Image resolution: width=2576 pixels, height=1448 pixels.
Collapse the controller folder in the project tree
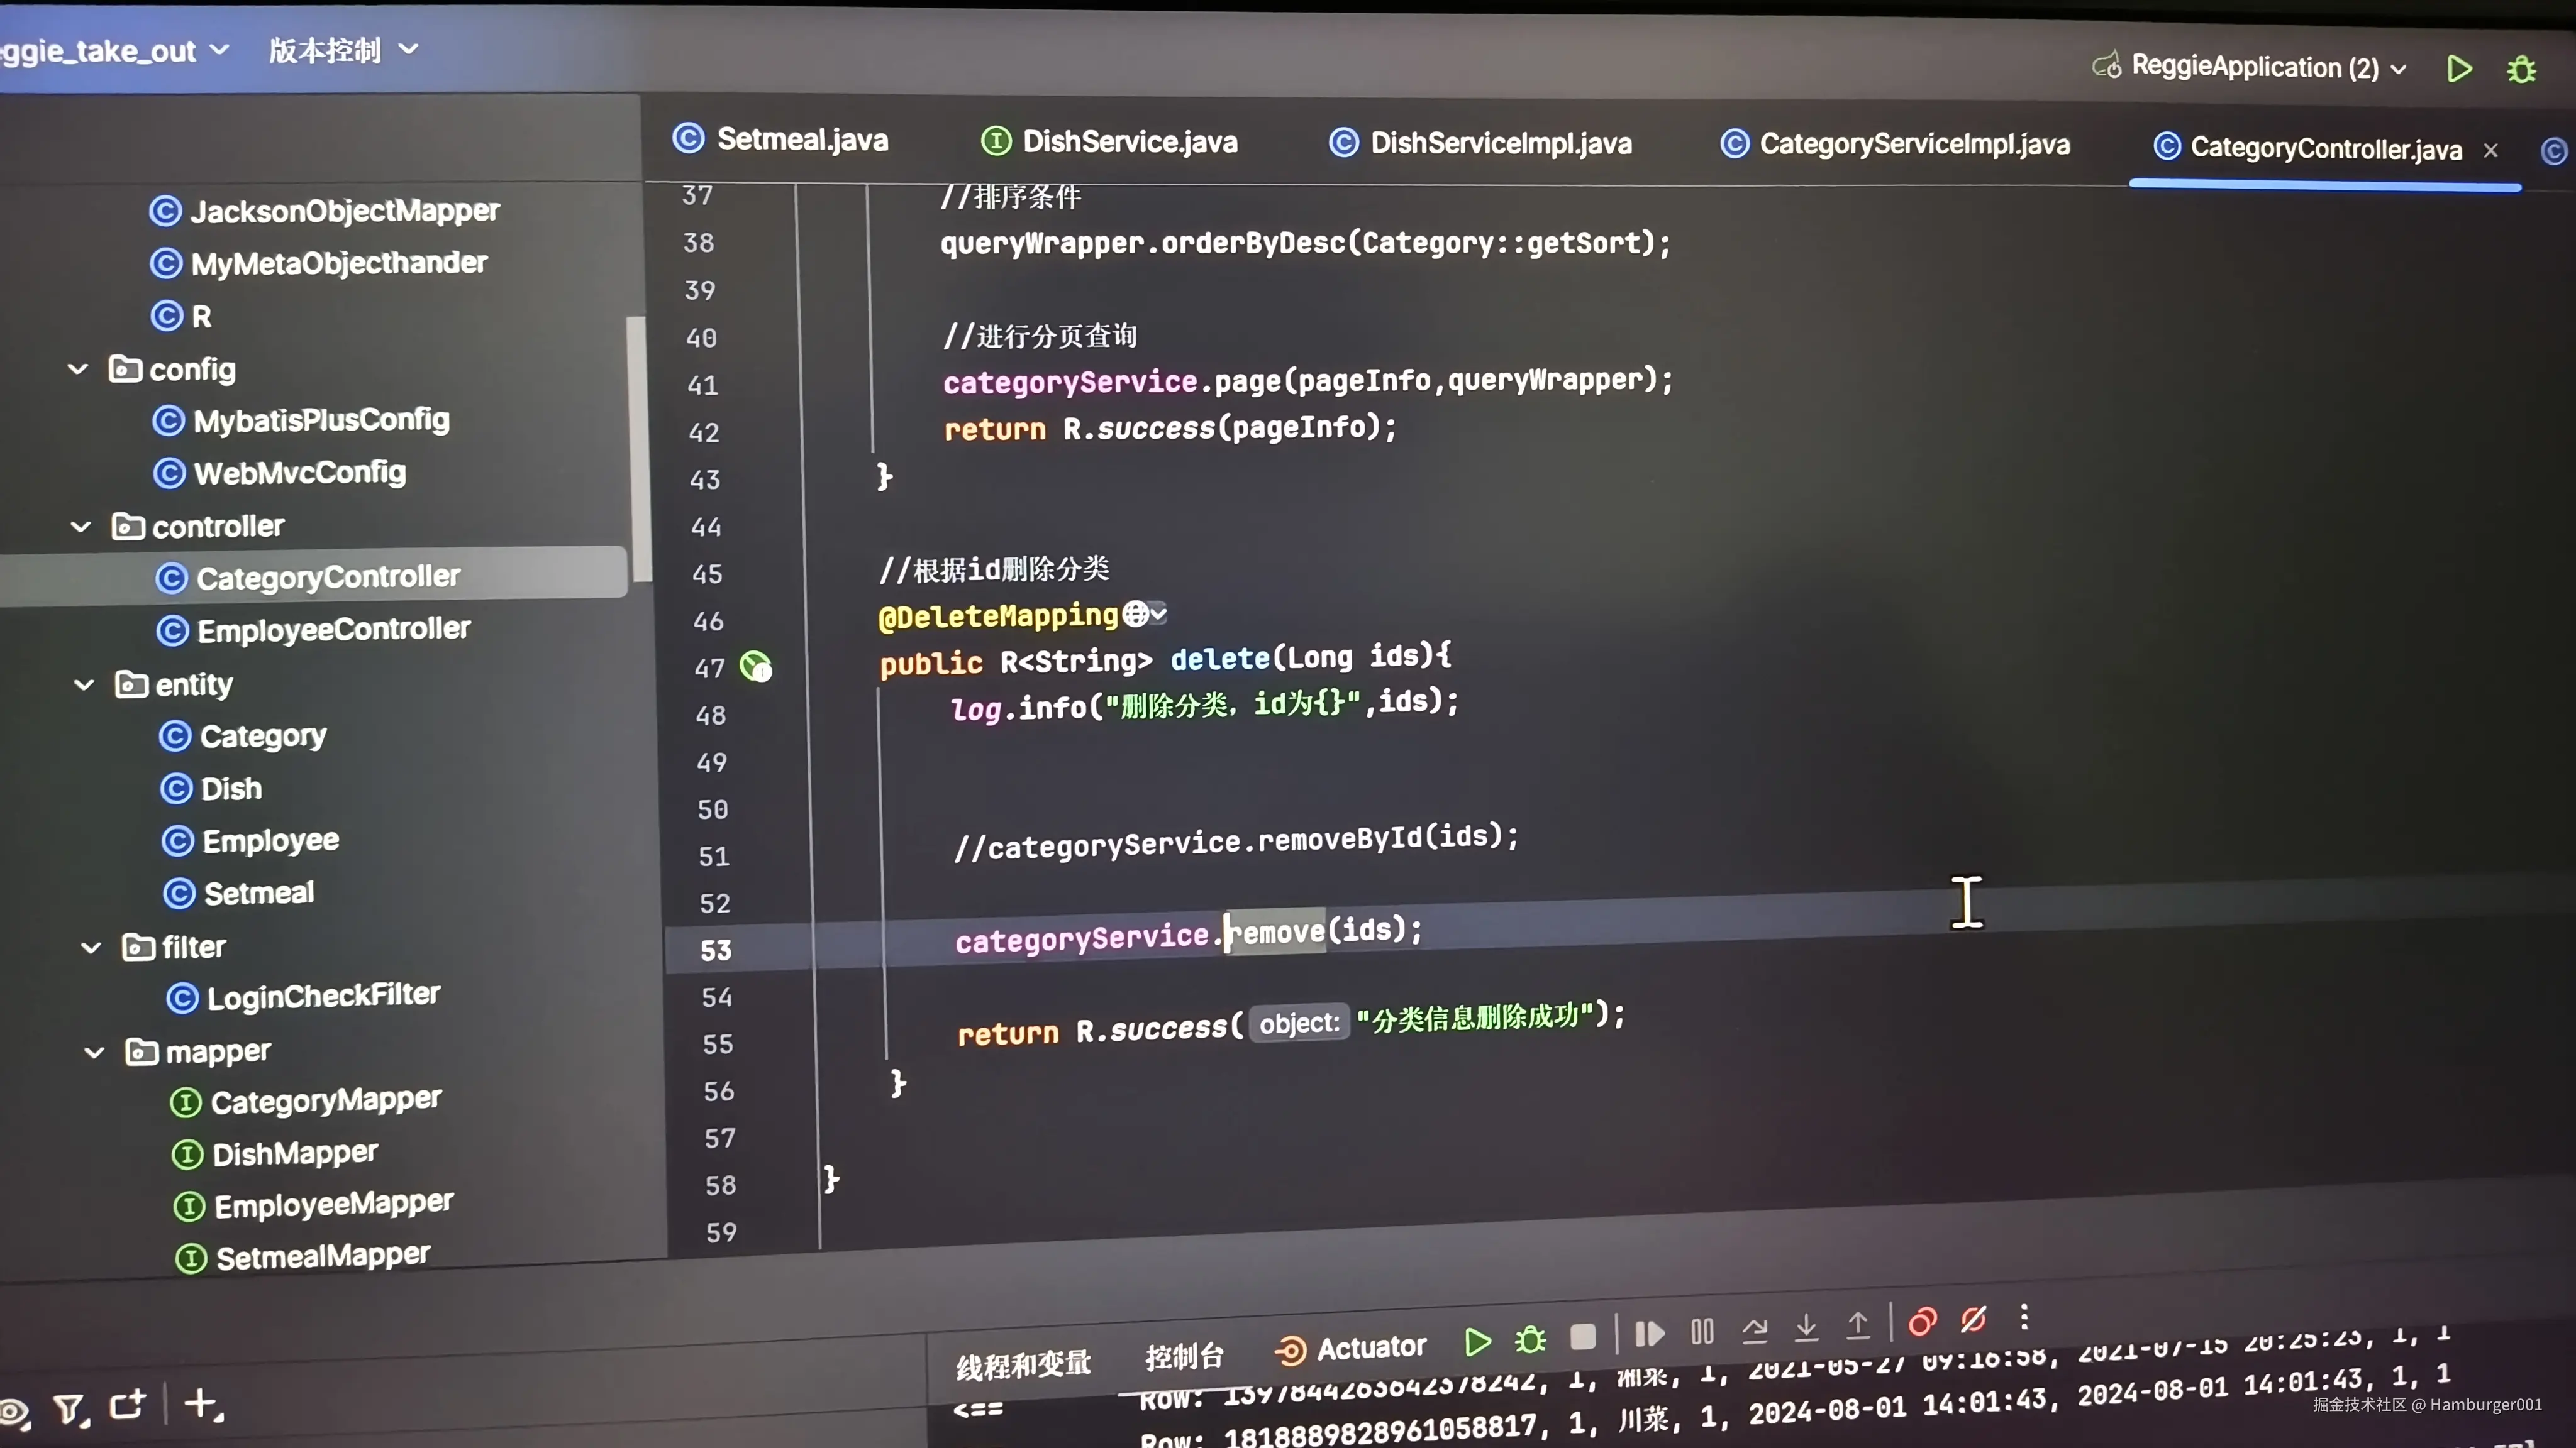[81, 527]
